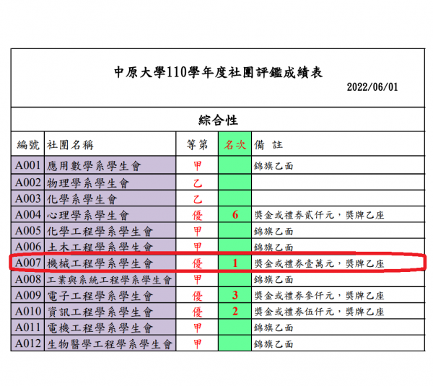Click the title 中原大學110學年度社團評鑑成績表
This screenshot has width=433, height=386.
click(x=218, y=73)
